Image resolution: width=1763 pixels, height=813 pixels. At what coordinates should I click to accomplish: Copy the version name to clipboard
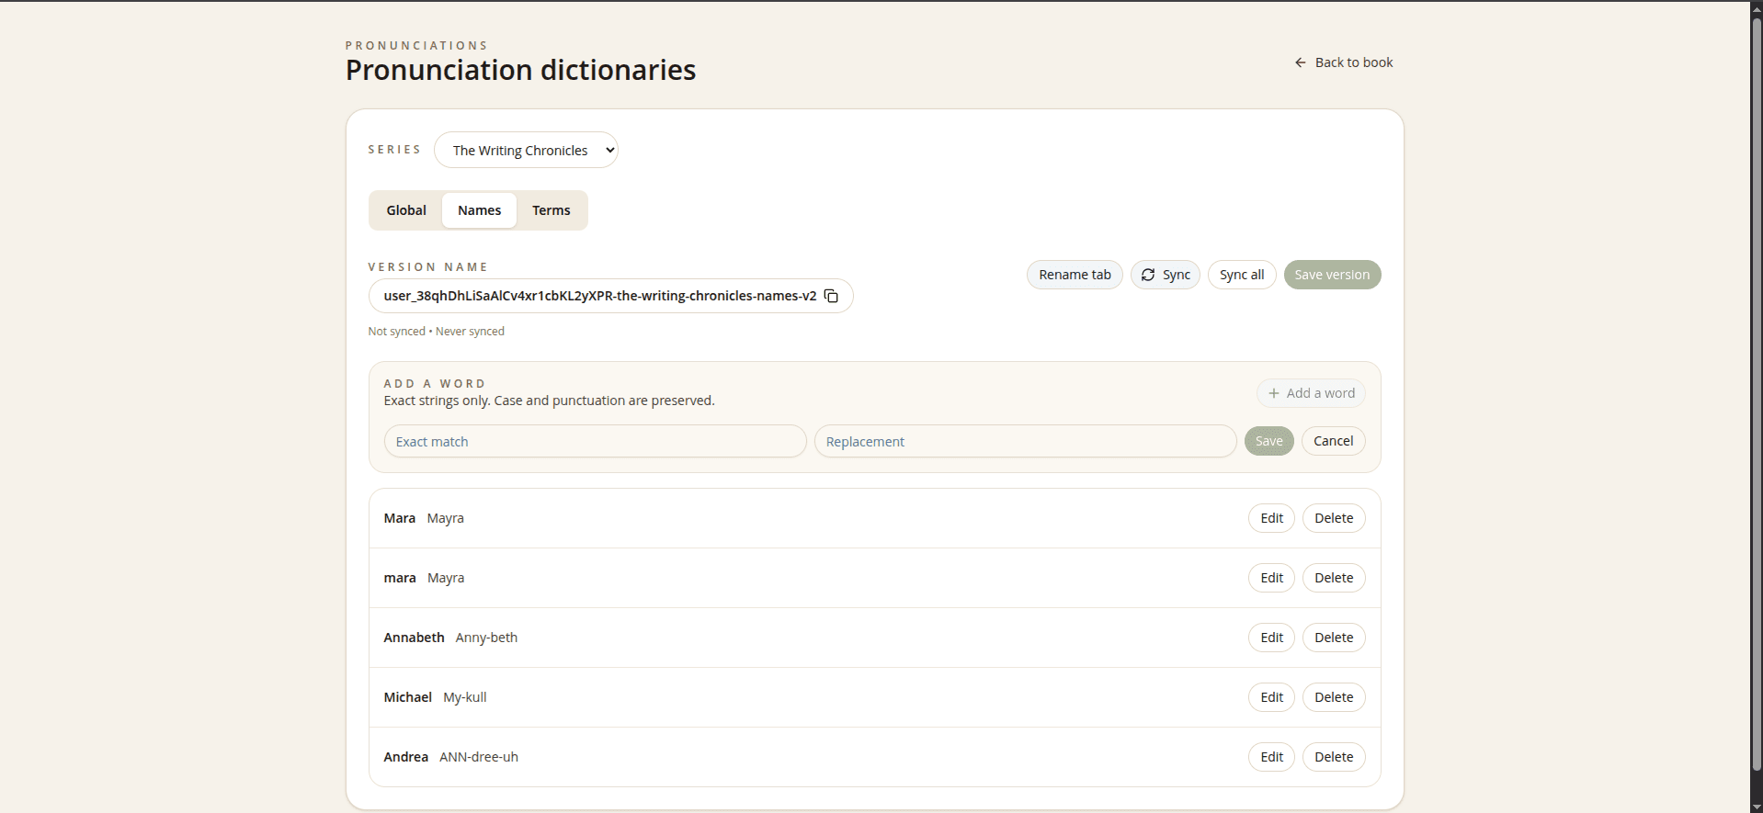(x=831, y=296)
